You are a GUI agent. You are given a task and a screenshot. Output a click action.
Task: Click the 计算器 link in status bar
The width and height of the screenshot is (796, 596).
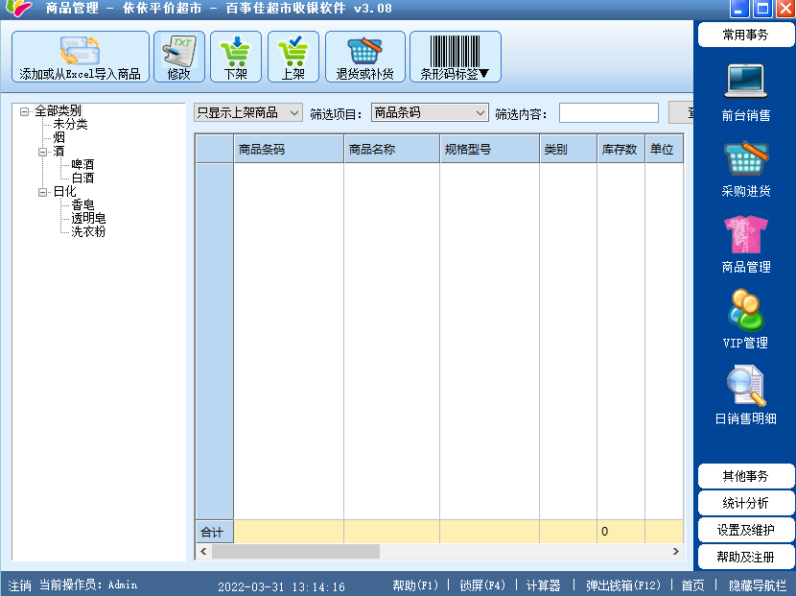543,585
